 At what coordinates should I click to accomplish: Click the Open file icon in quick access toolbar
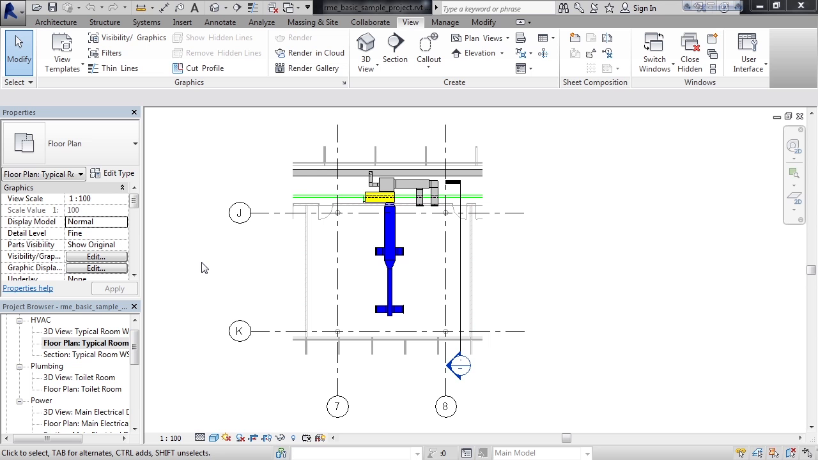click(x=37, y=8)
